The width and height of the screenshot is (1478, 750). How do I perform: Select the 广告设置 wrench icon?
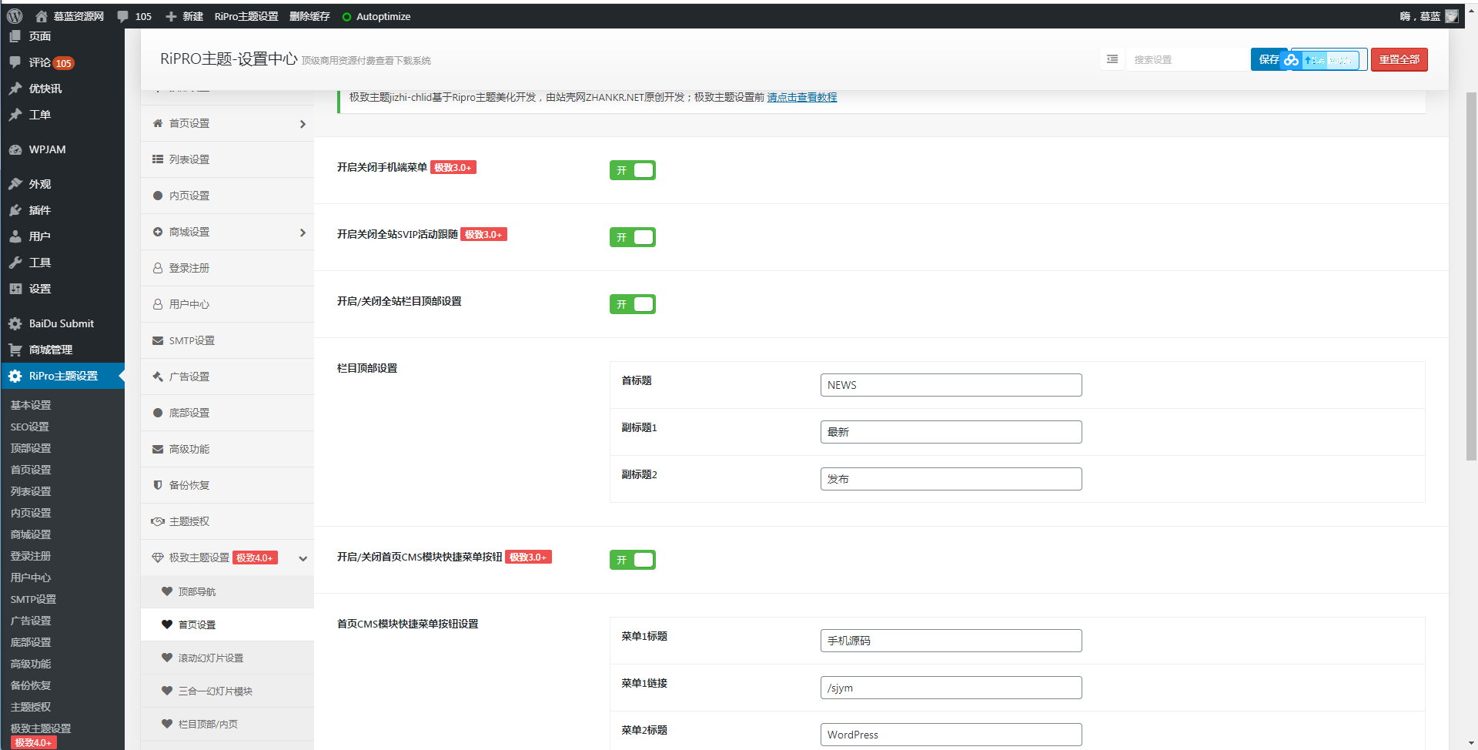pos(157,377)
